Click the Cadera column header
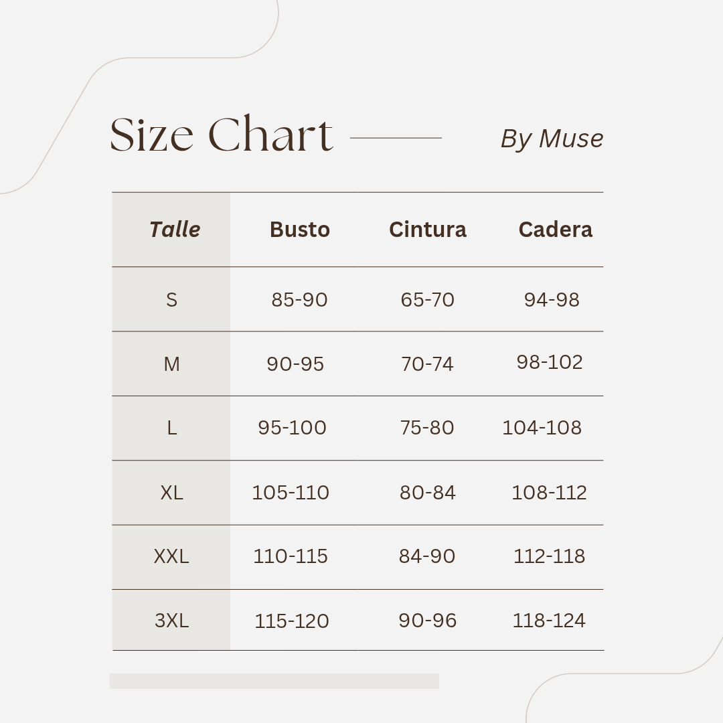This screenshot has width=723, height=723. point(555,230)
